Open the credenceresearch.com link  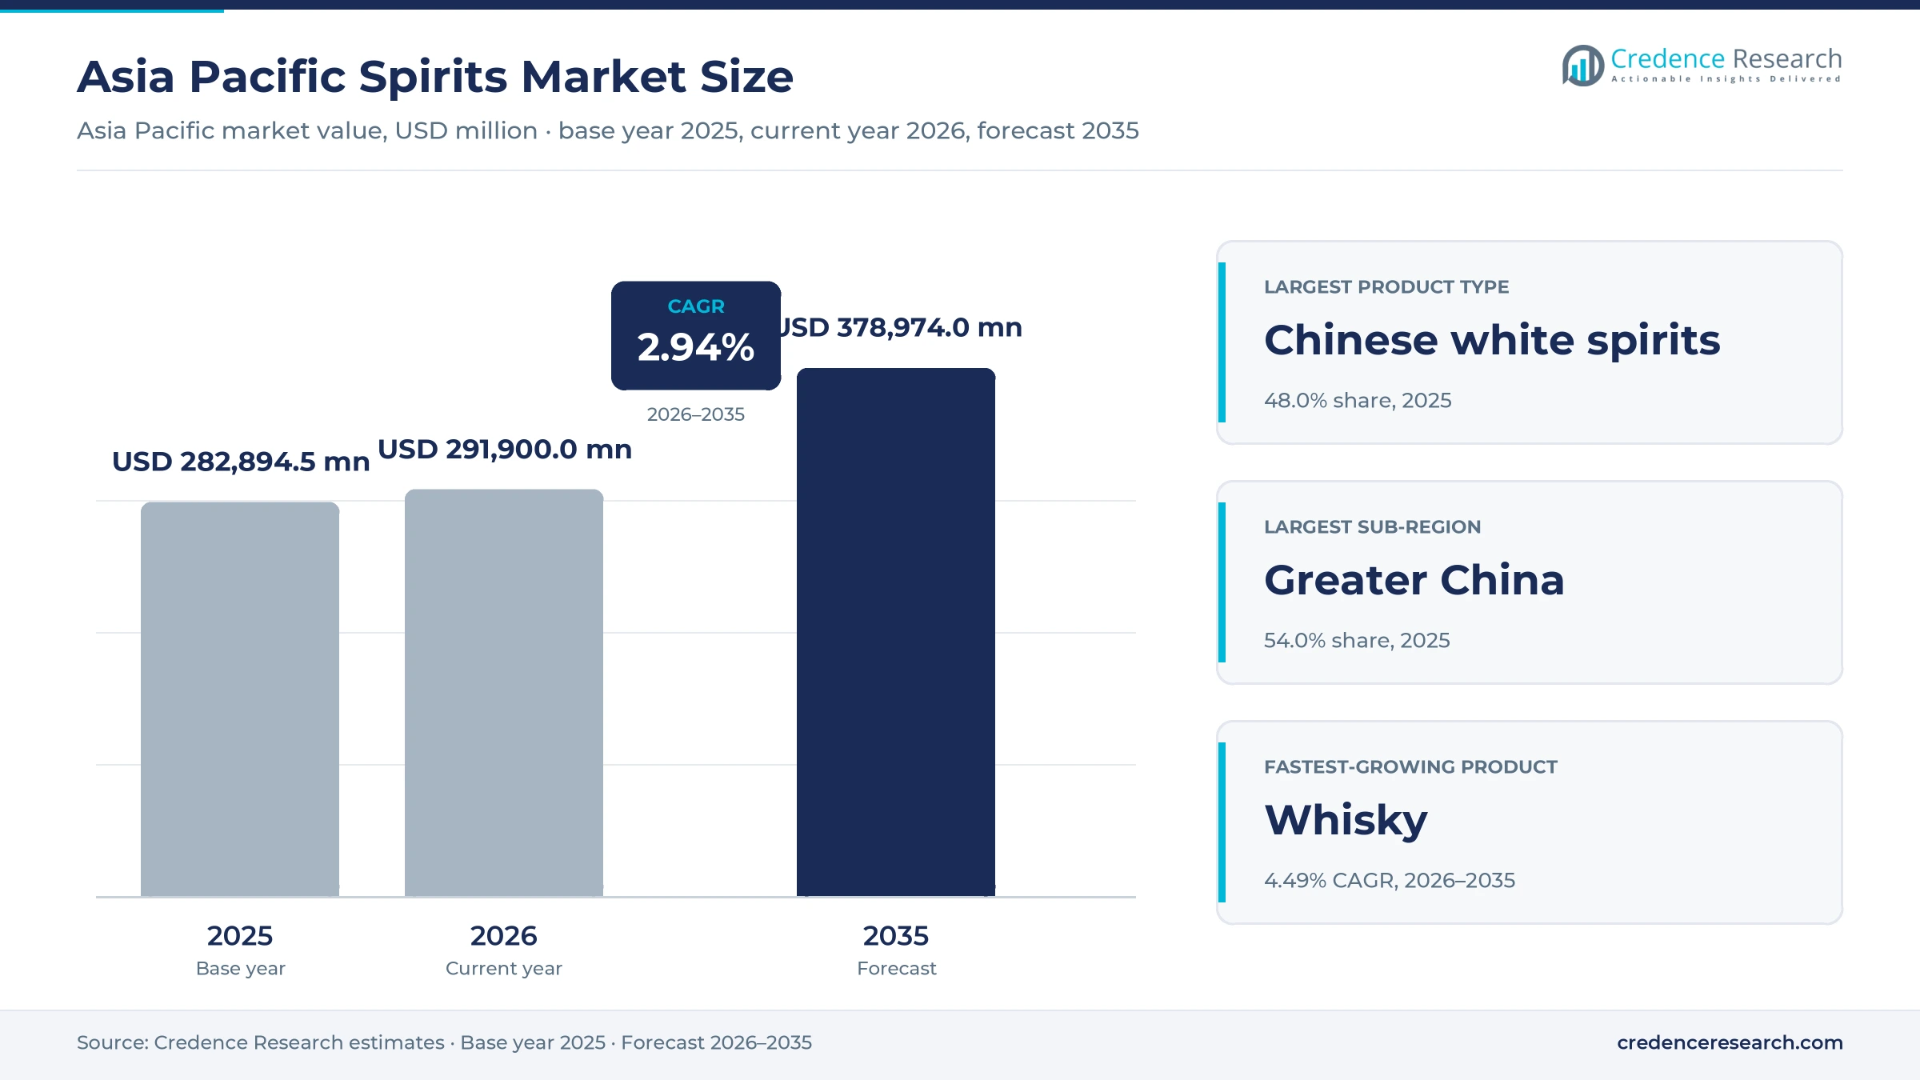(1730, 1042)
